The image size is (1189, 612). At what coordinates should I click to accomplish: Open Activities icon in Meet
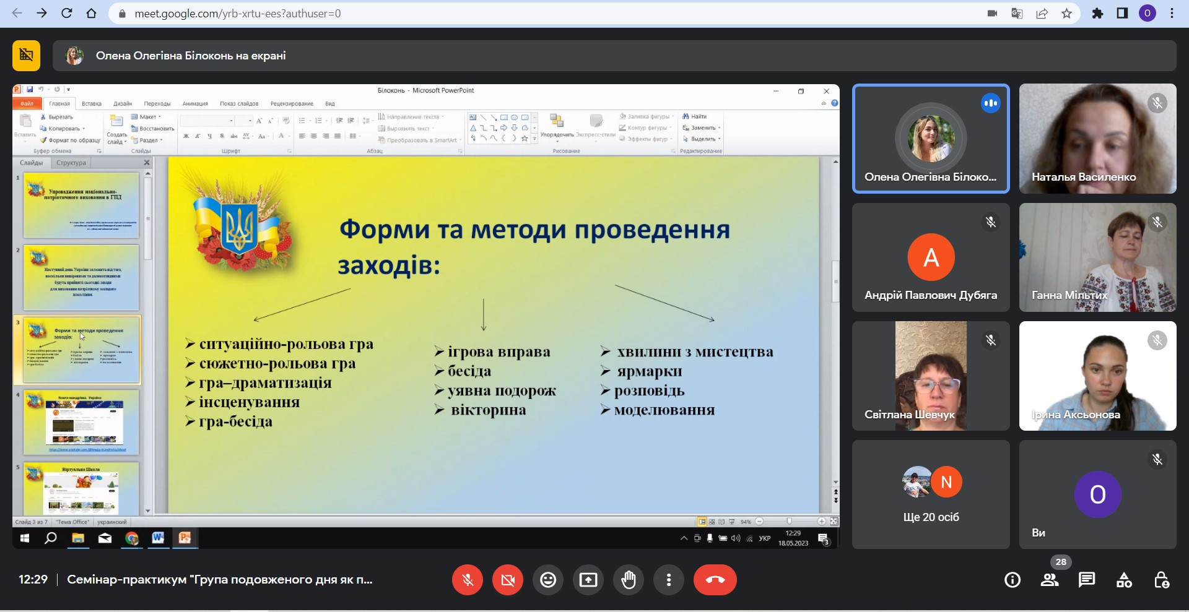[1124, 580]
